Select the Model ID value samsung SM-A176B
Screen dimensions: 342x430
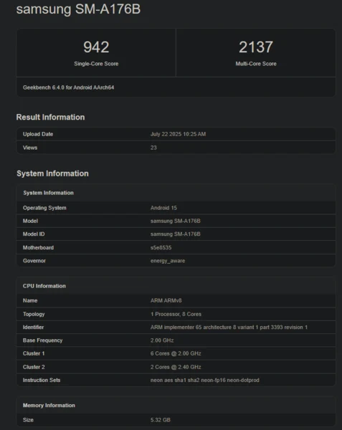coord(175,234)
